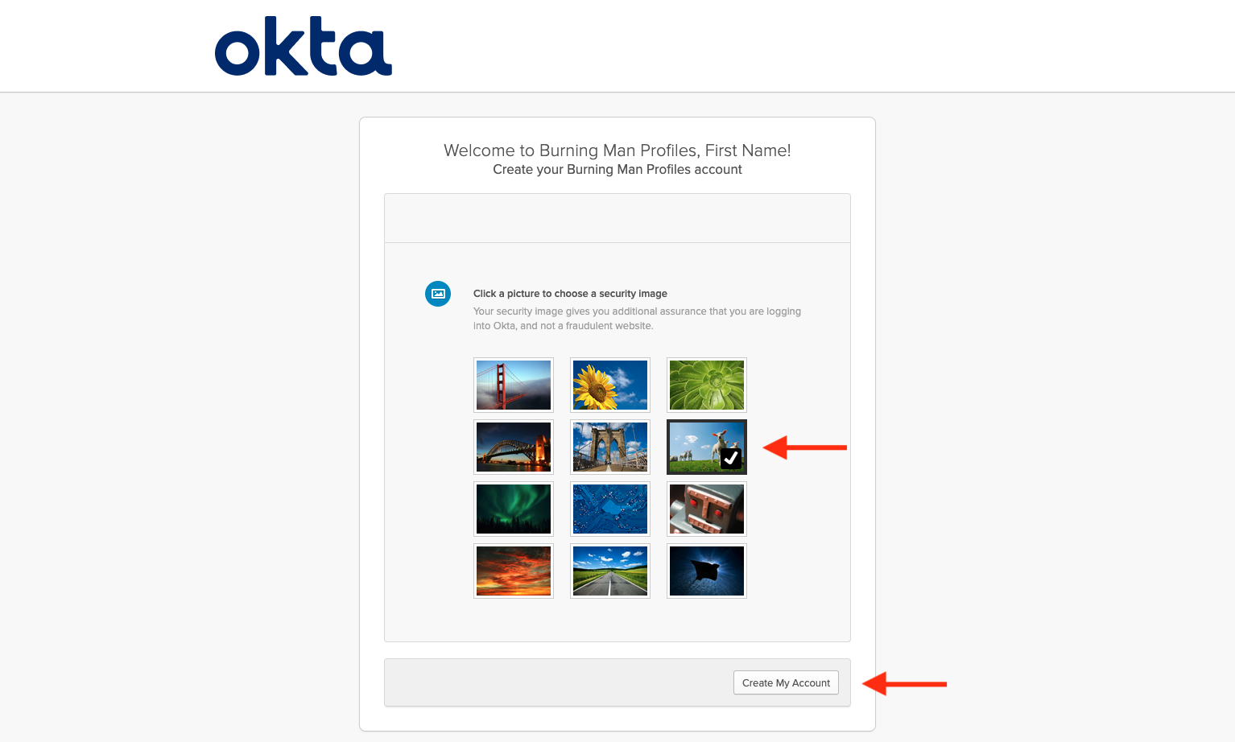Pick the red-eyed robot image

(x=707, y=509)
